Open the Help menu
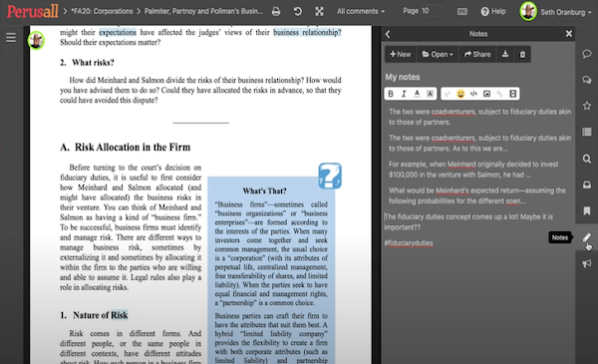Screen dimensions: 598x364 [493, 11]
